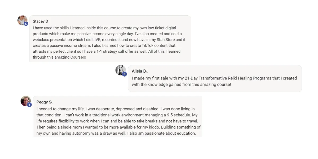The image size is (318, 159).
Task: Click Stacey's testimonial about passive income
Action: [x=109, y=42]
